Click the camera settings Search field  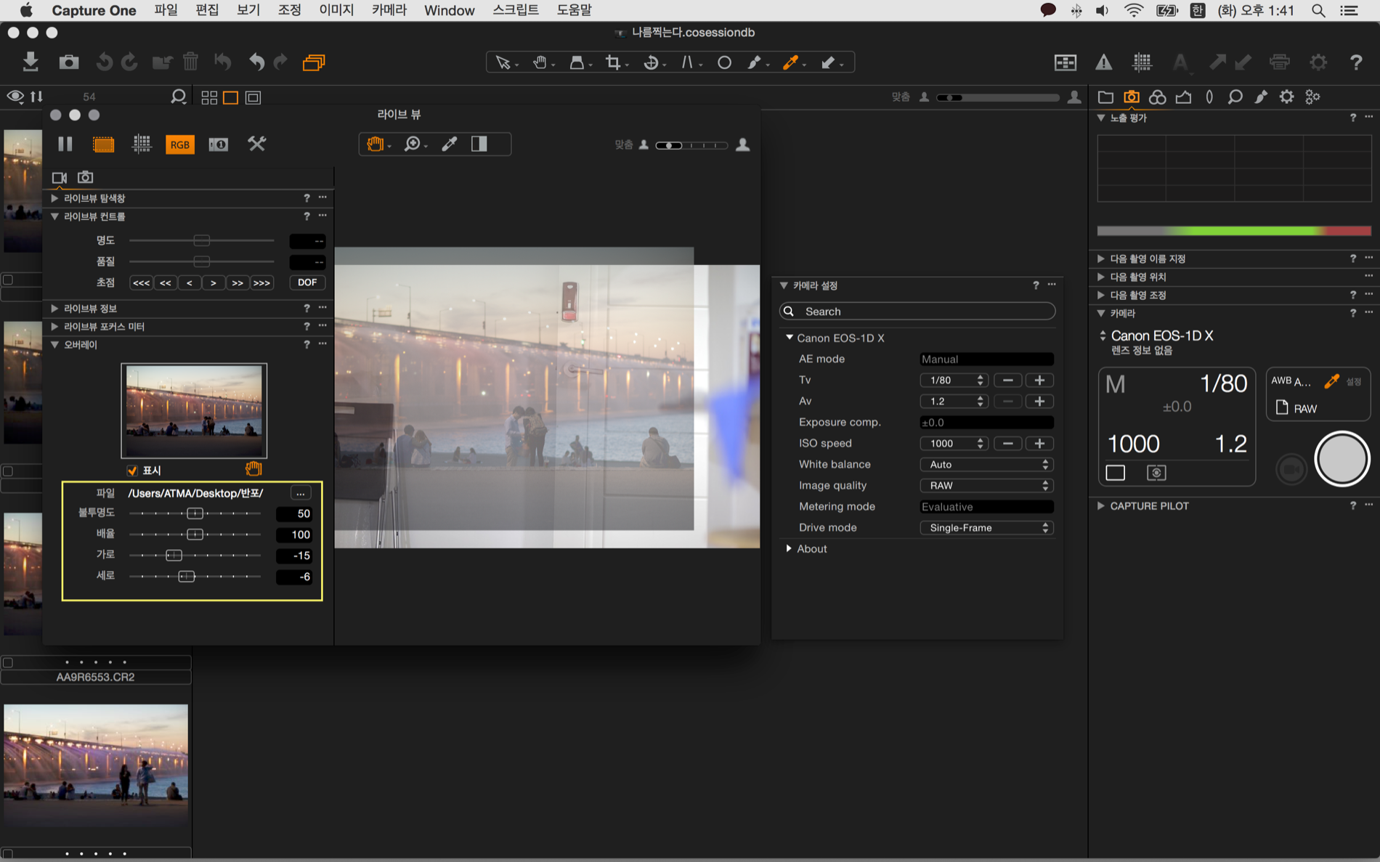(x=917, y=311)
